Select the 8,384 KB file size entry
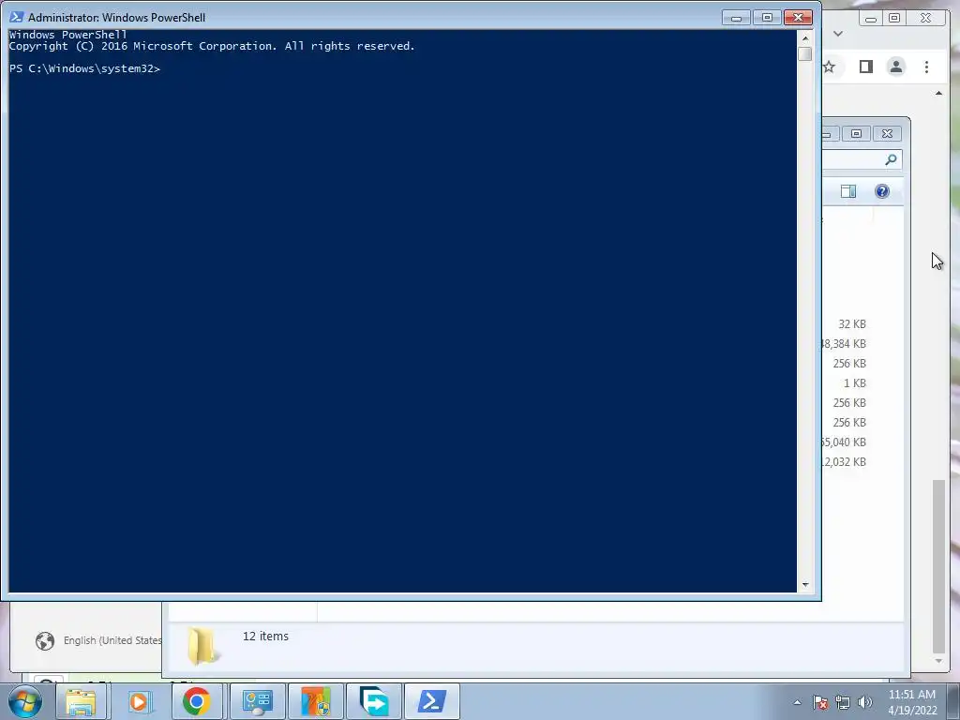This screenshot has height=720, width=960. point(845,344)
